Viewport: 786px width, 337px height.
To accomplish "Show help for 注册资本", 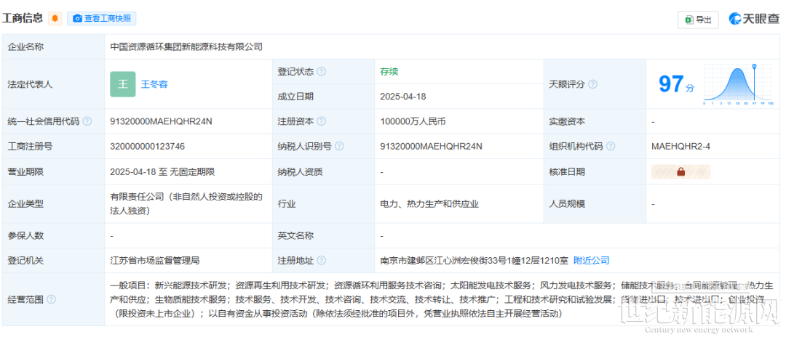I will (x=322, y=121).
